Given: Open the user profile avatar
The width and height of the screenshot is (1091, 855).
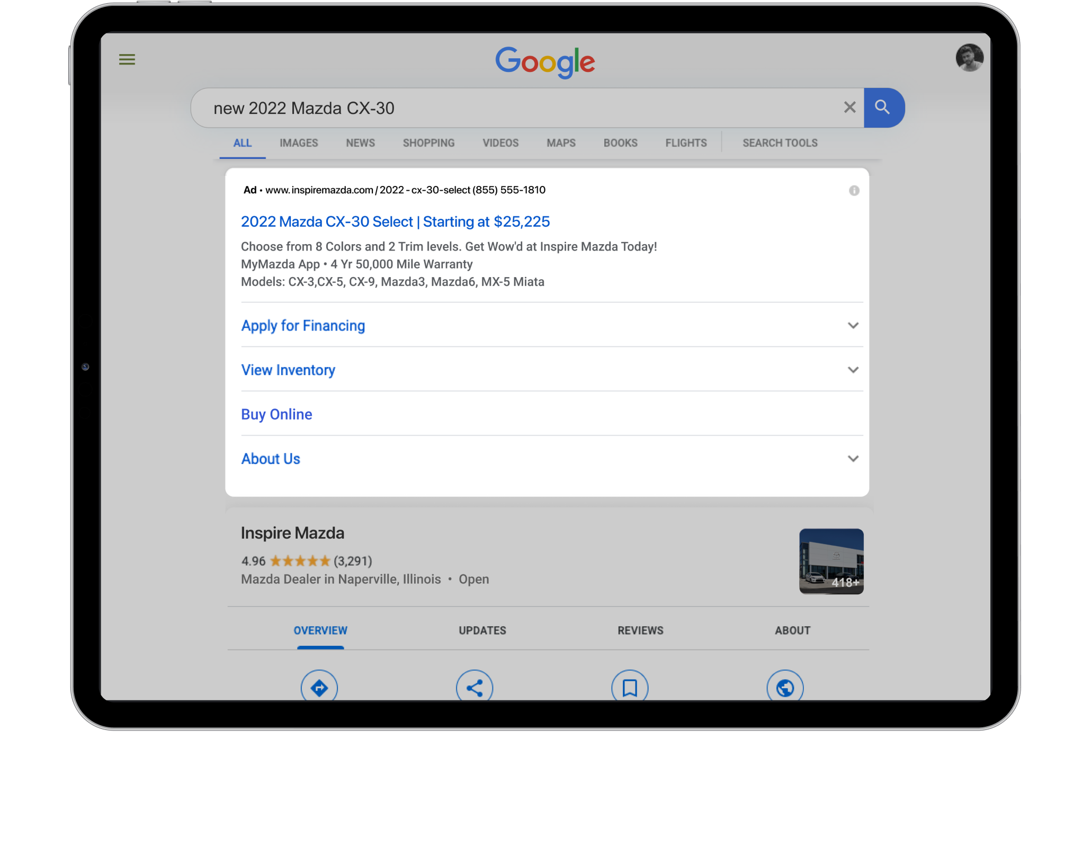Looking at the screenshot, I should click(969, 57).
